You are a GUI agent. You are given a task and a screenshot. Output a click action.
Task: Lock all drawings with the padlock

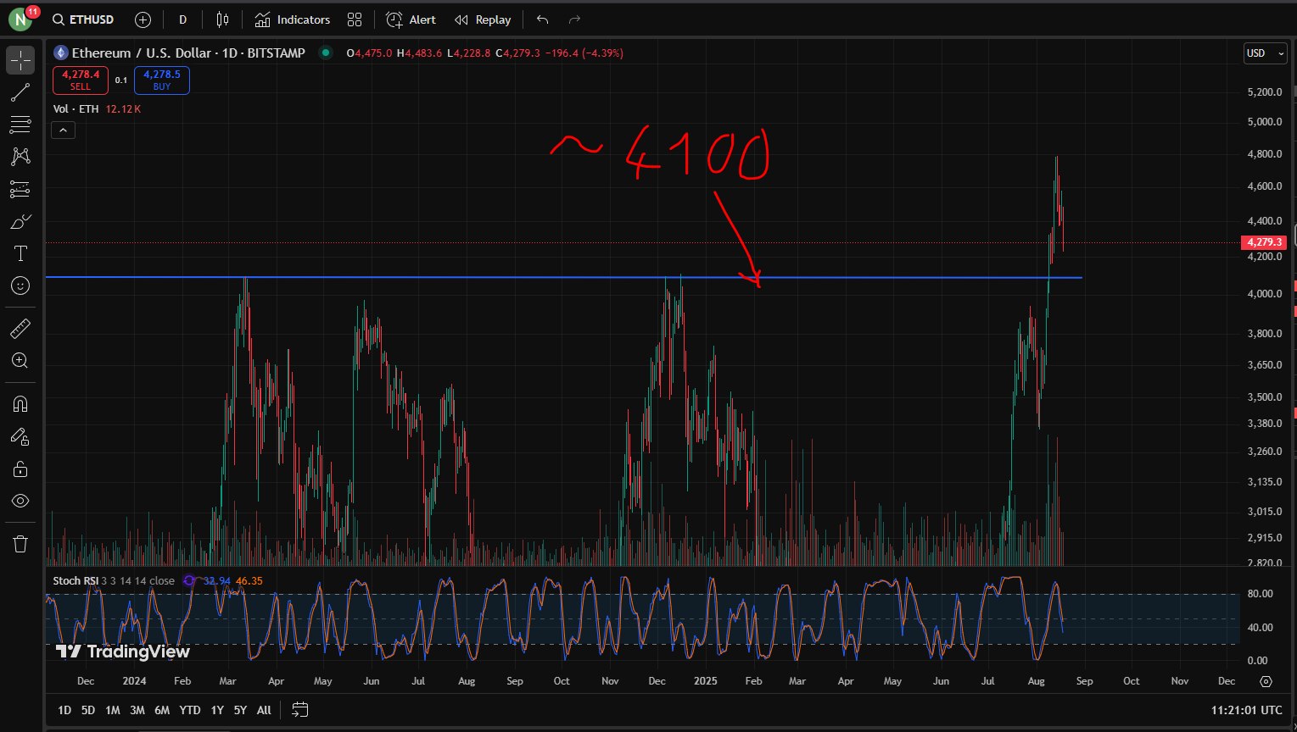tap(20, 469)
